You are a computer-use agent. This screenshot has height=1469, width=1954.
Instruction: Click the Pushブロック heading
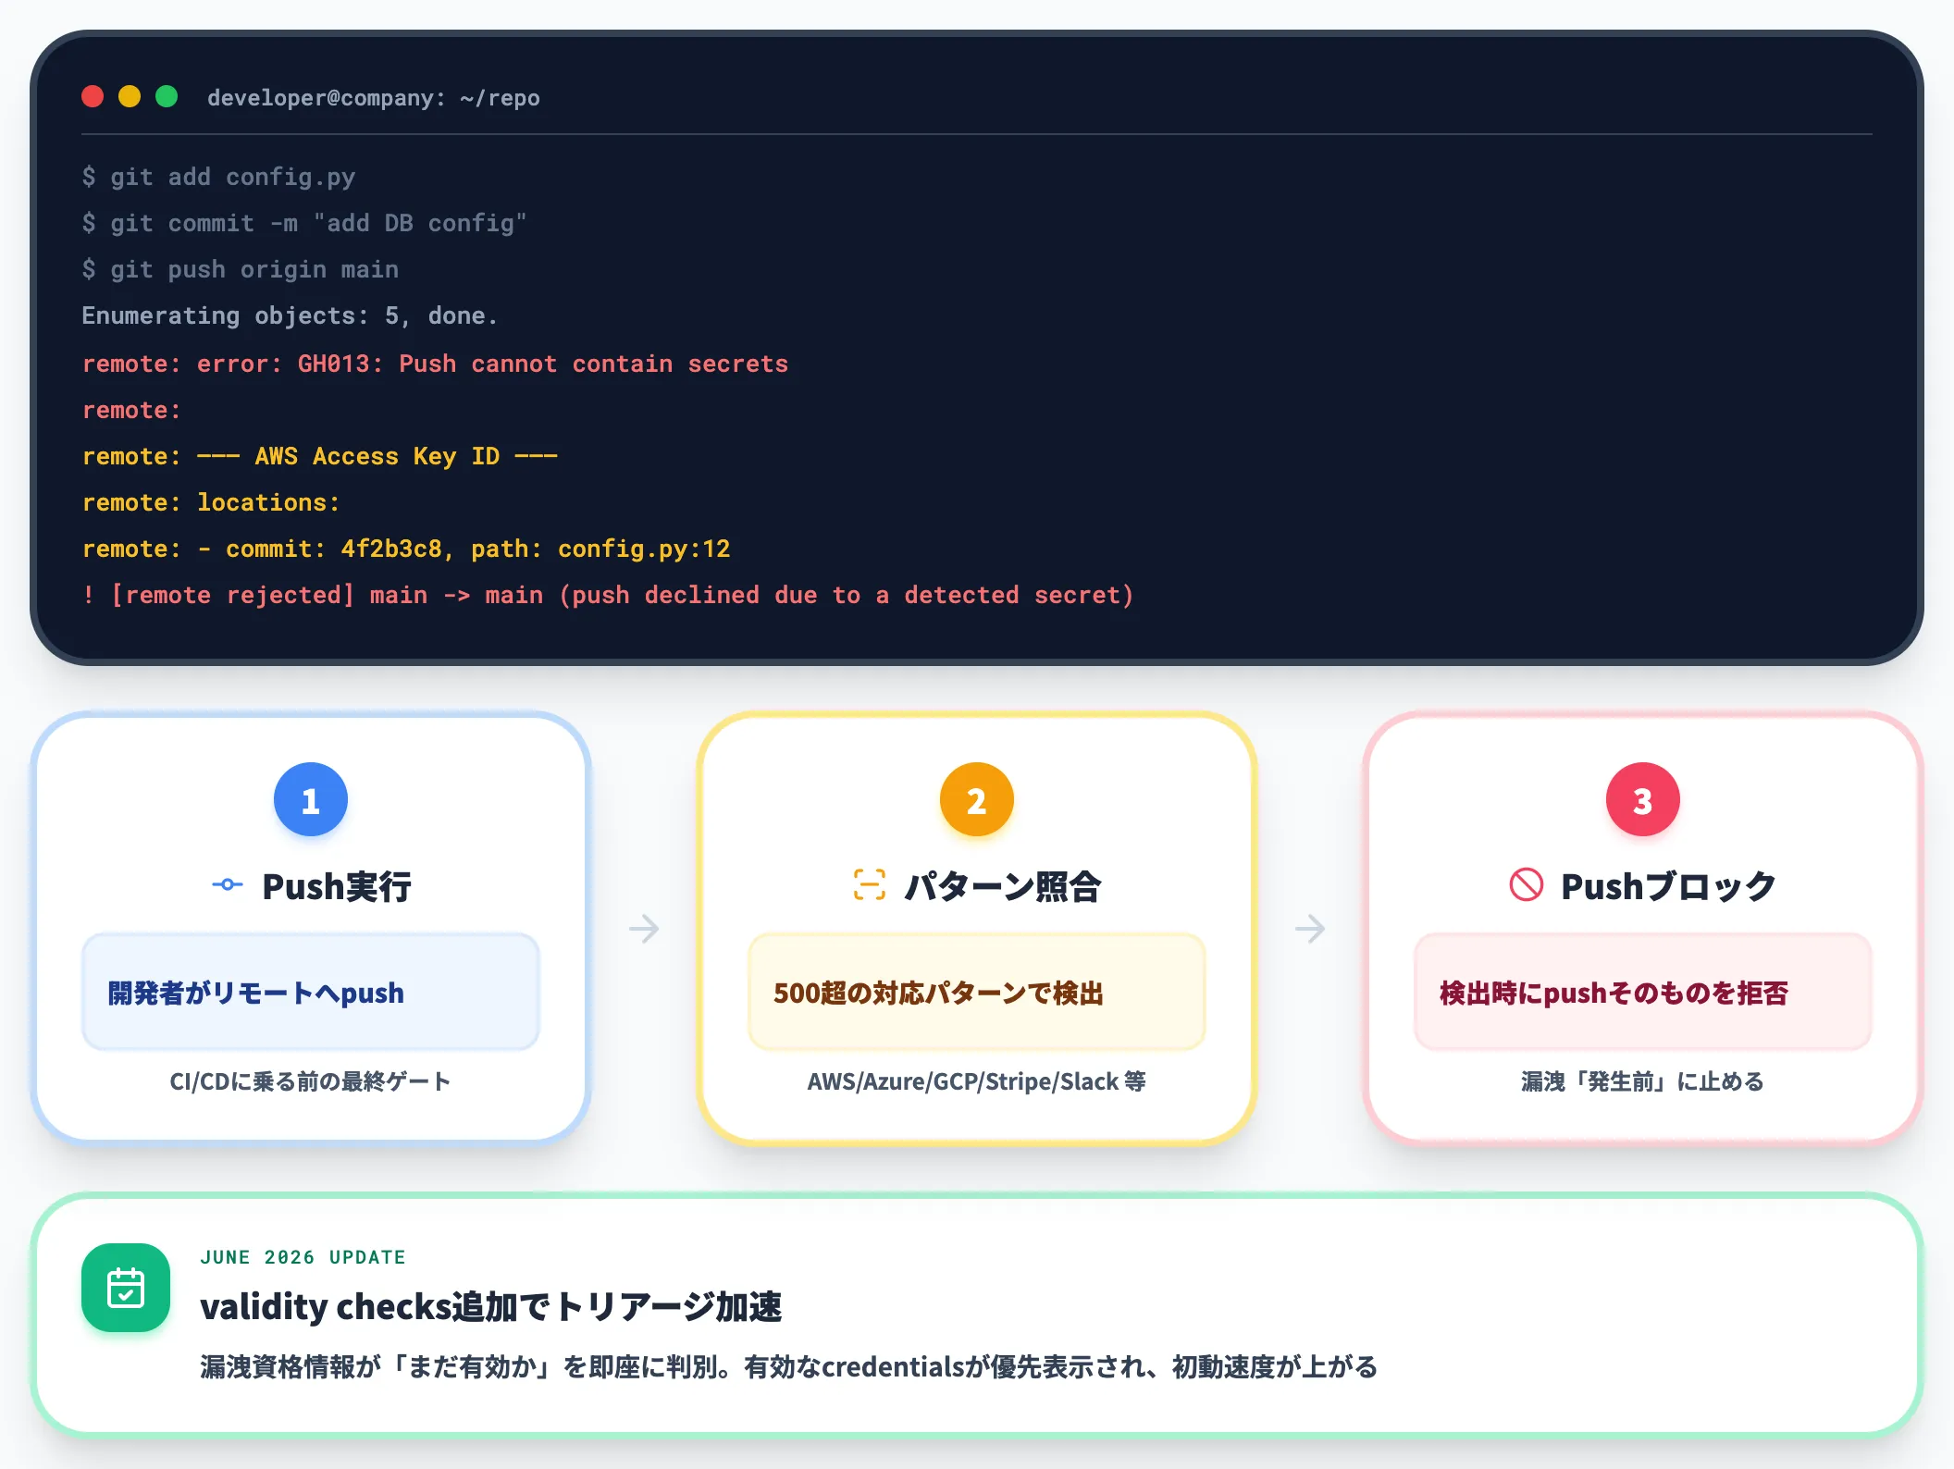click(x=1669, y=886)
